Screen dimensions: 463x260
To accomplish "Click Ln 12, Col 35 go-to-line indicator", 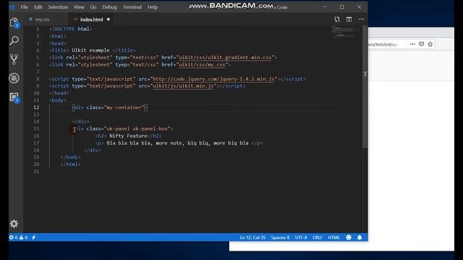I will tap(252, 238).
